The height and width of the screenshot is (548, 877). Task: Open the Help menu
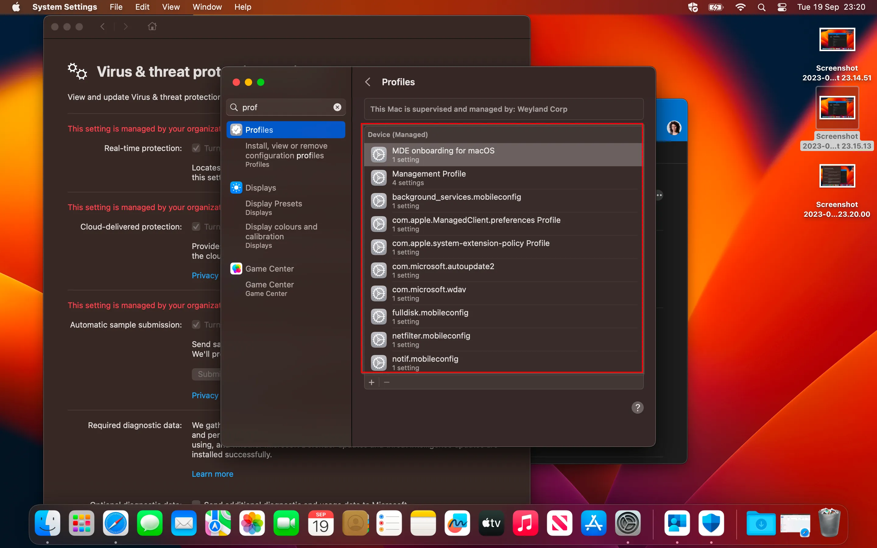click(243, 7)
